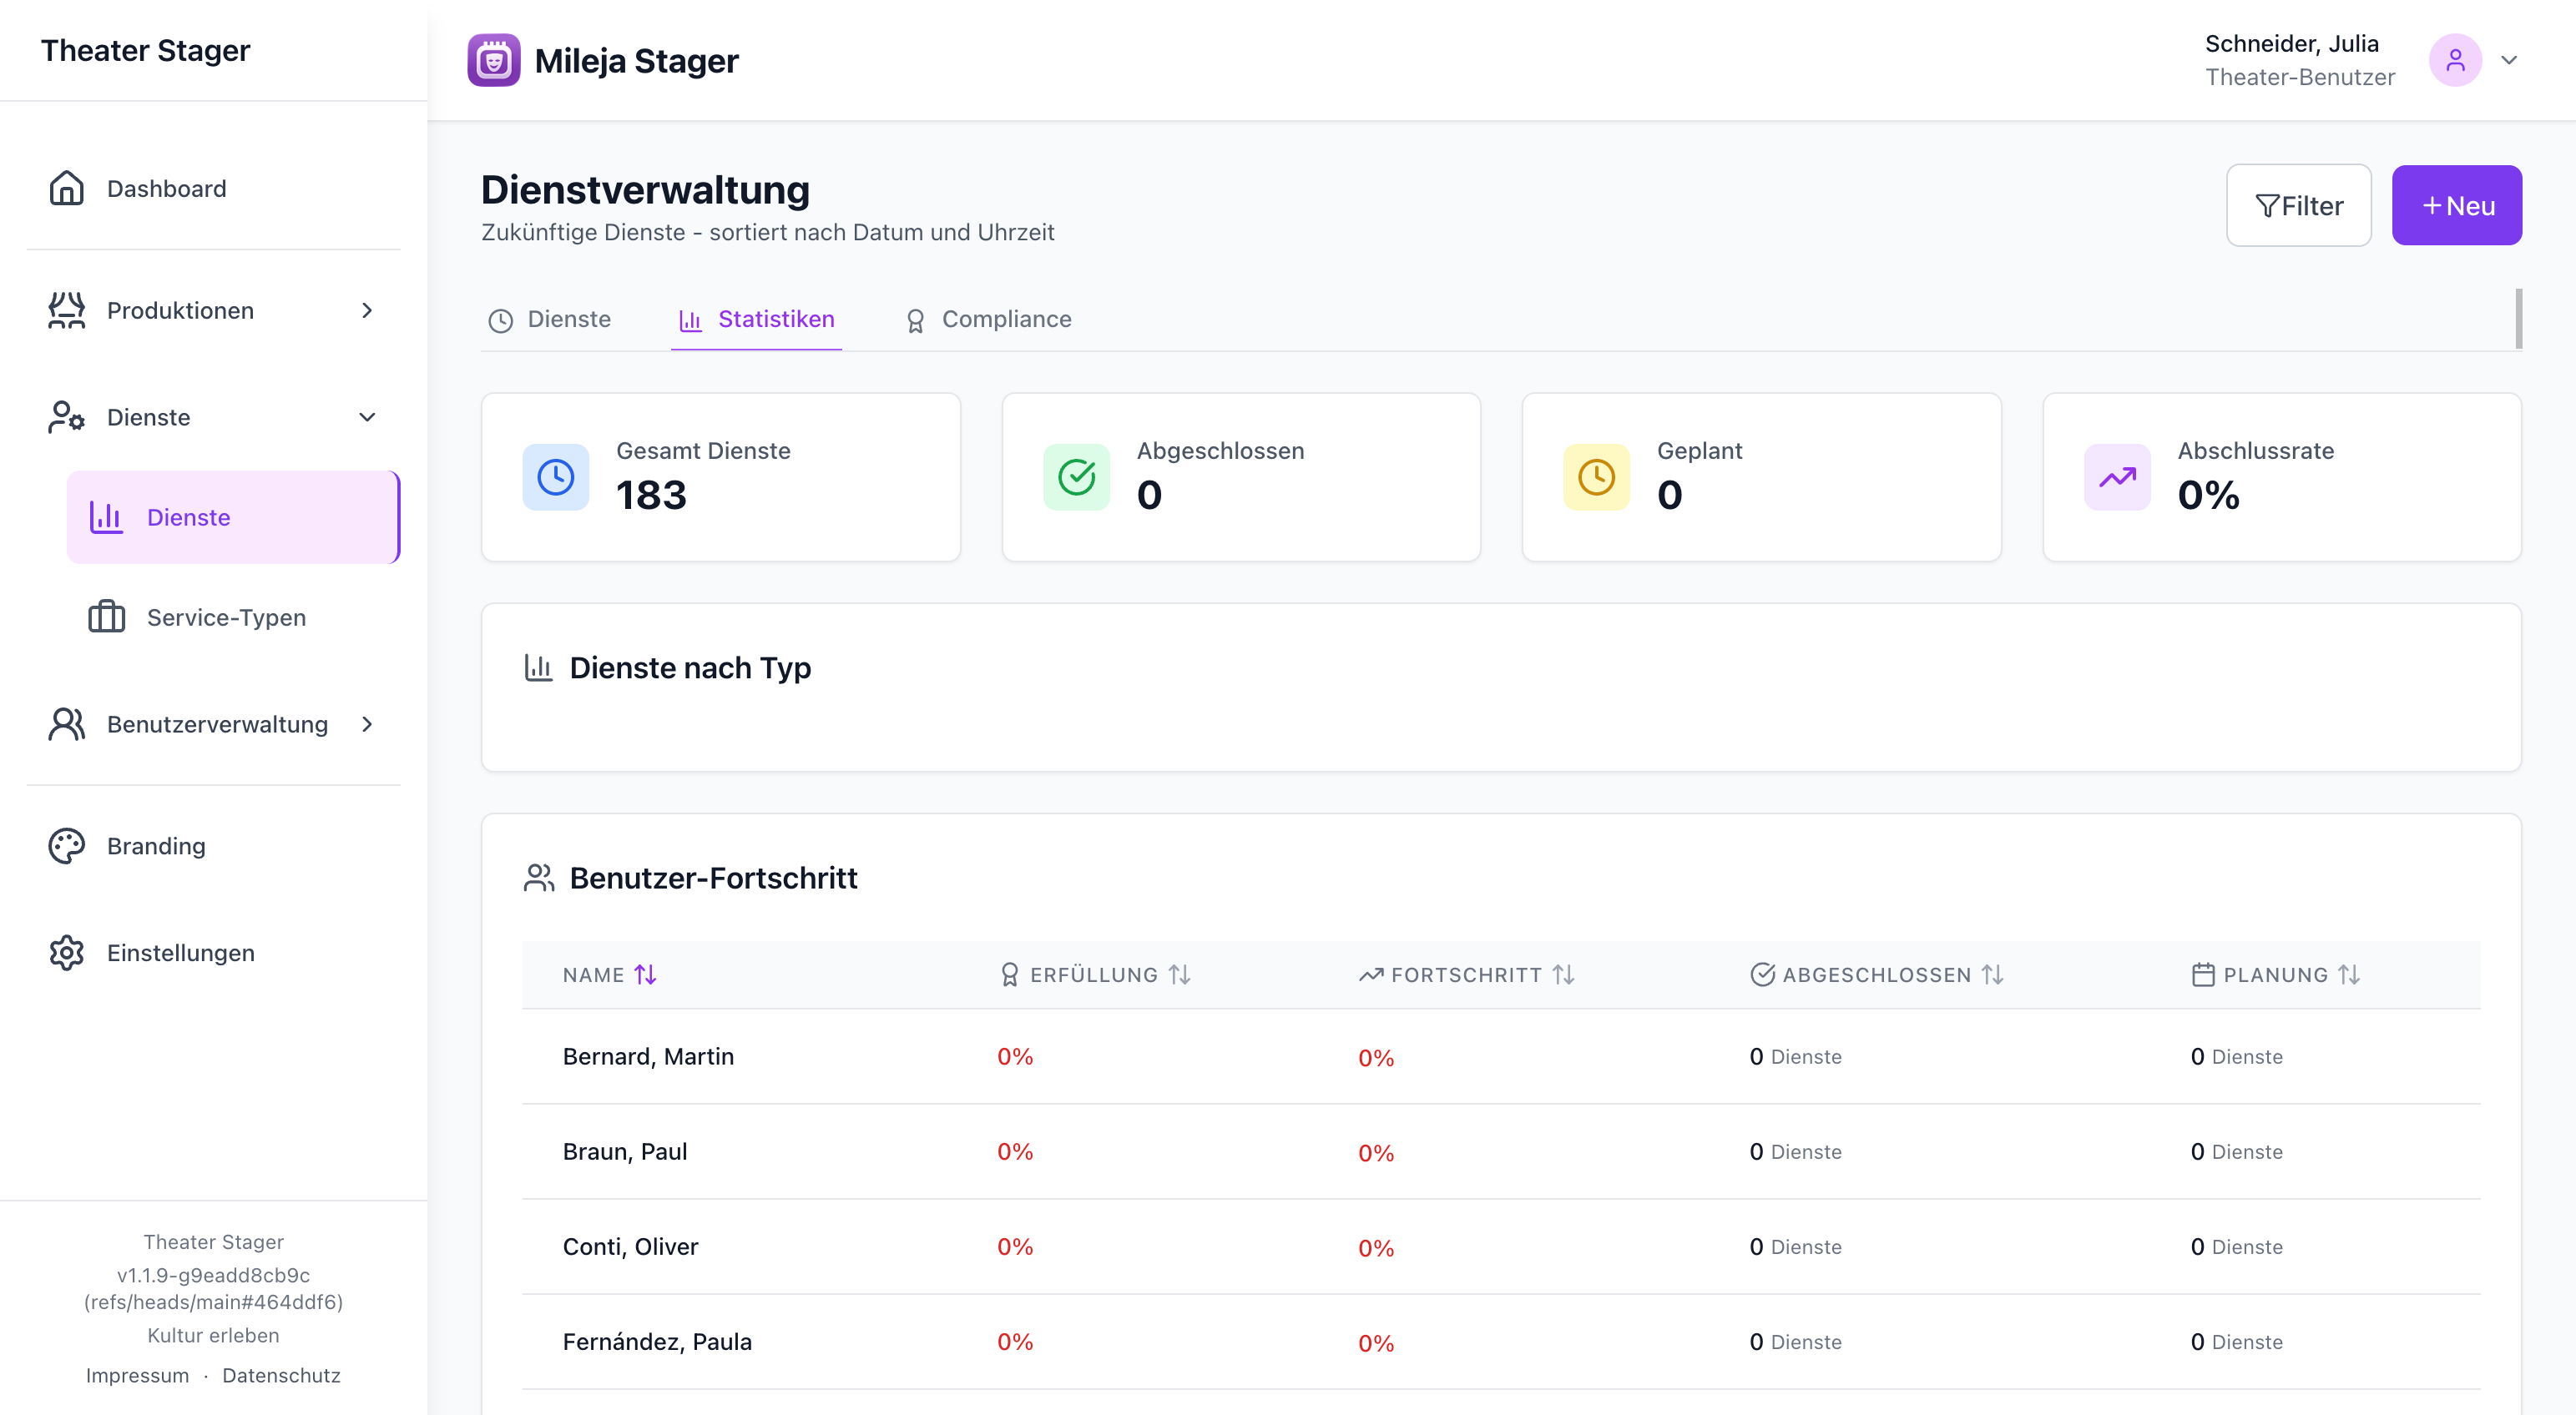
Task: Open the Filter button
Action: click(2297, 205)
